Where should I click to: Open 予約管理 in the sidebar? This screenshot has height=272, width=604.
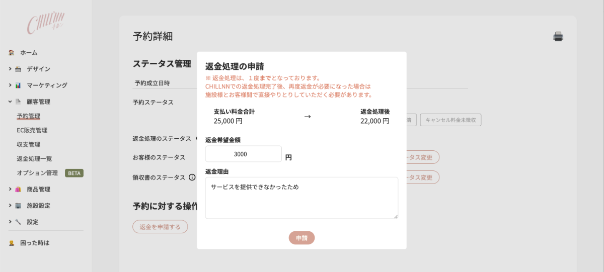click(x=28, y=116)
